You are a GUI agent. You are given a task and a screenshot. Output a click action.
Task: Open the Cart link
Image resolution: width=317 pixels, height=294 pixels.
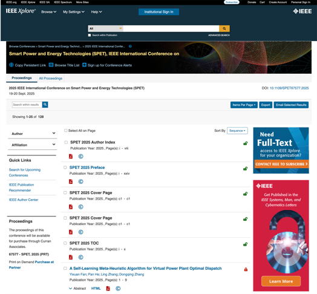[262, 2]
